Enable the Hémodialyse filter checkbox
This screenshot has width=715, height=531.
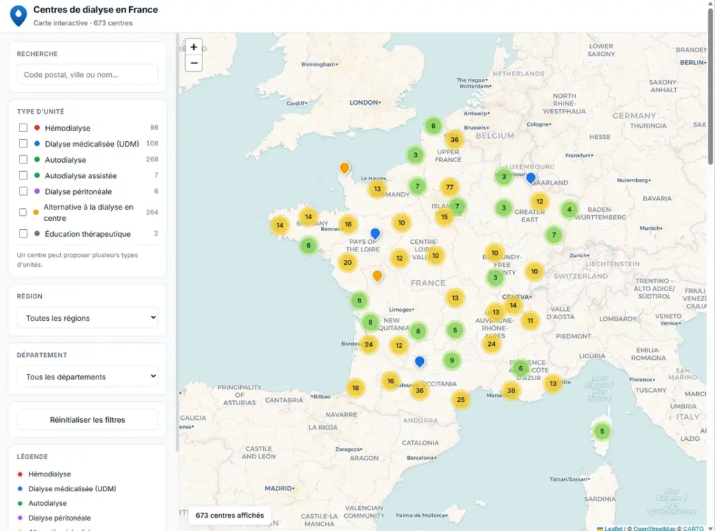pyautogui.click(x=23, y=128)
